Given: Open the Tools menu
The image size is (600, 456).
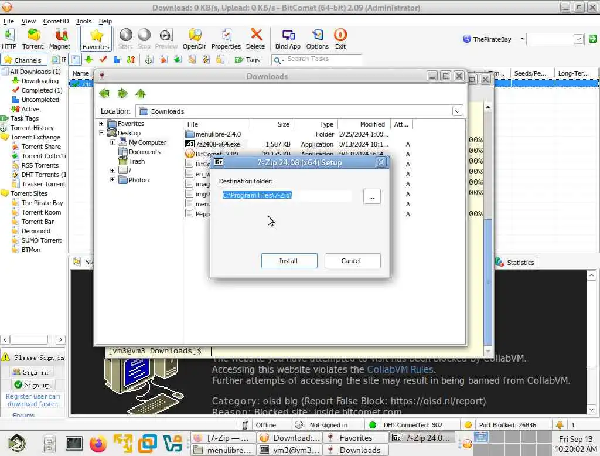Looking at the screenshot, I should click(83, 21).
